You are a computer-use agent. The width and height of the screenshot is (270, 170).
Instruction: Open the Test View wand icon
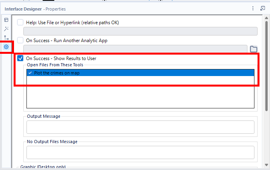pos(6,29)
